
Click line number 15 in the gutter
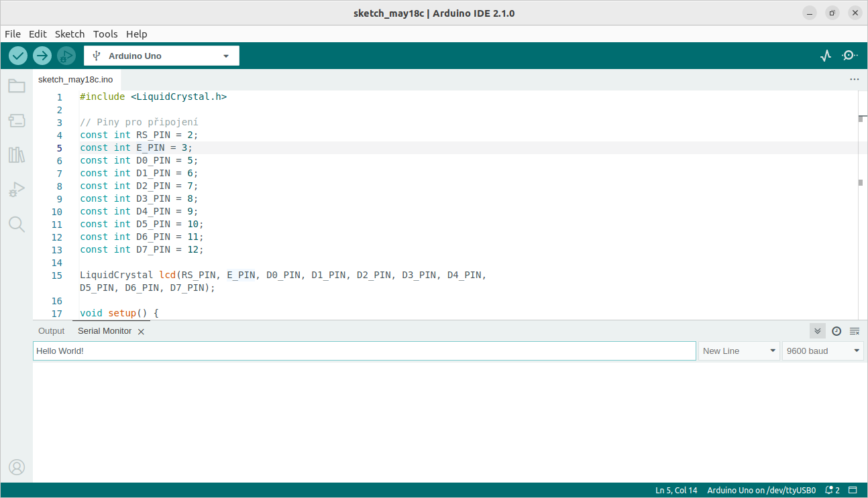(x=56, y=275)
